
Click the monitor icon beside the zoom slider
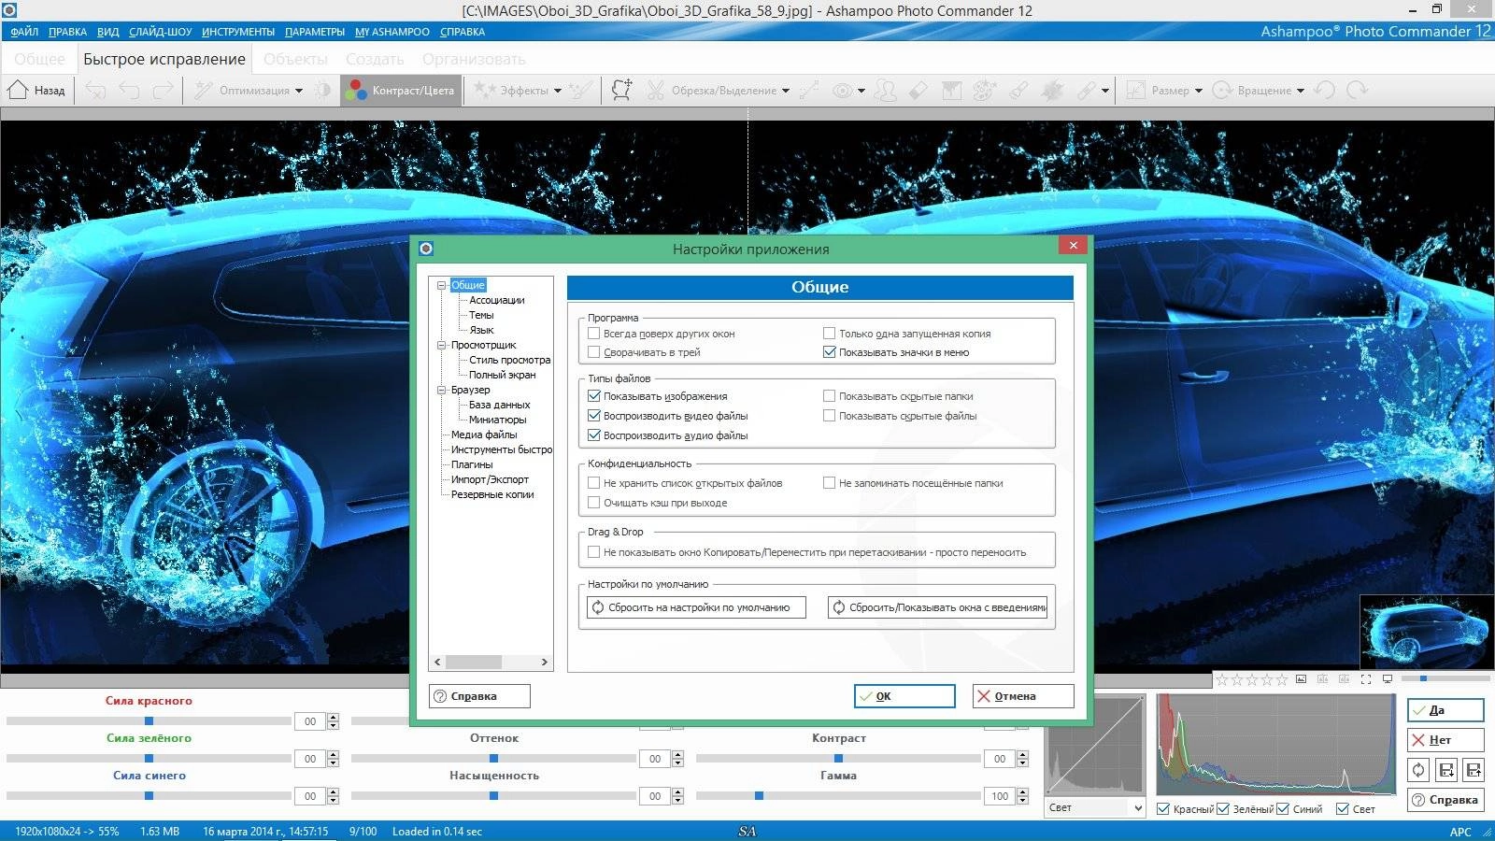(x=1388, y=679)
